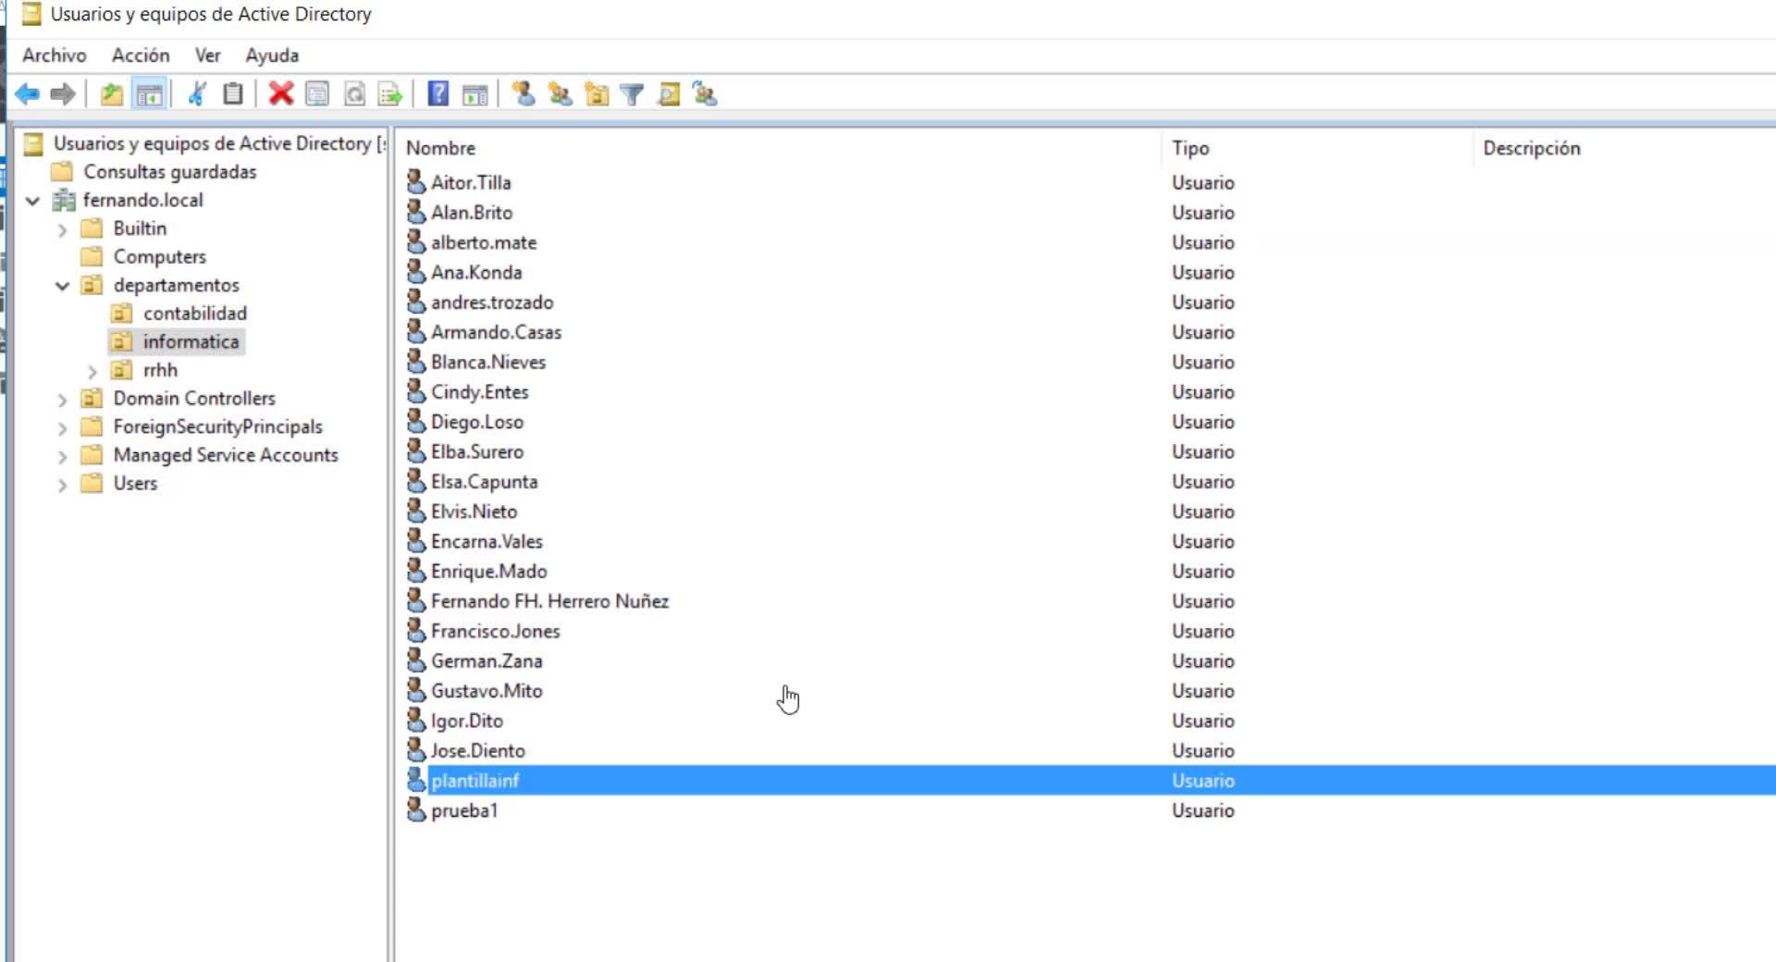
Task: Open the Acción menu
Action: coord(141,55)
